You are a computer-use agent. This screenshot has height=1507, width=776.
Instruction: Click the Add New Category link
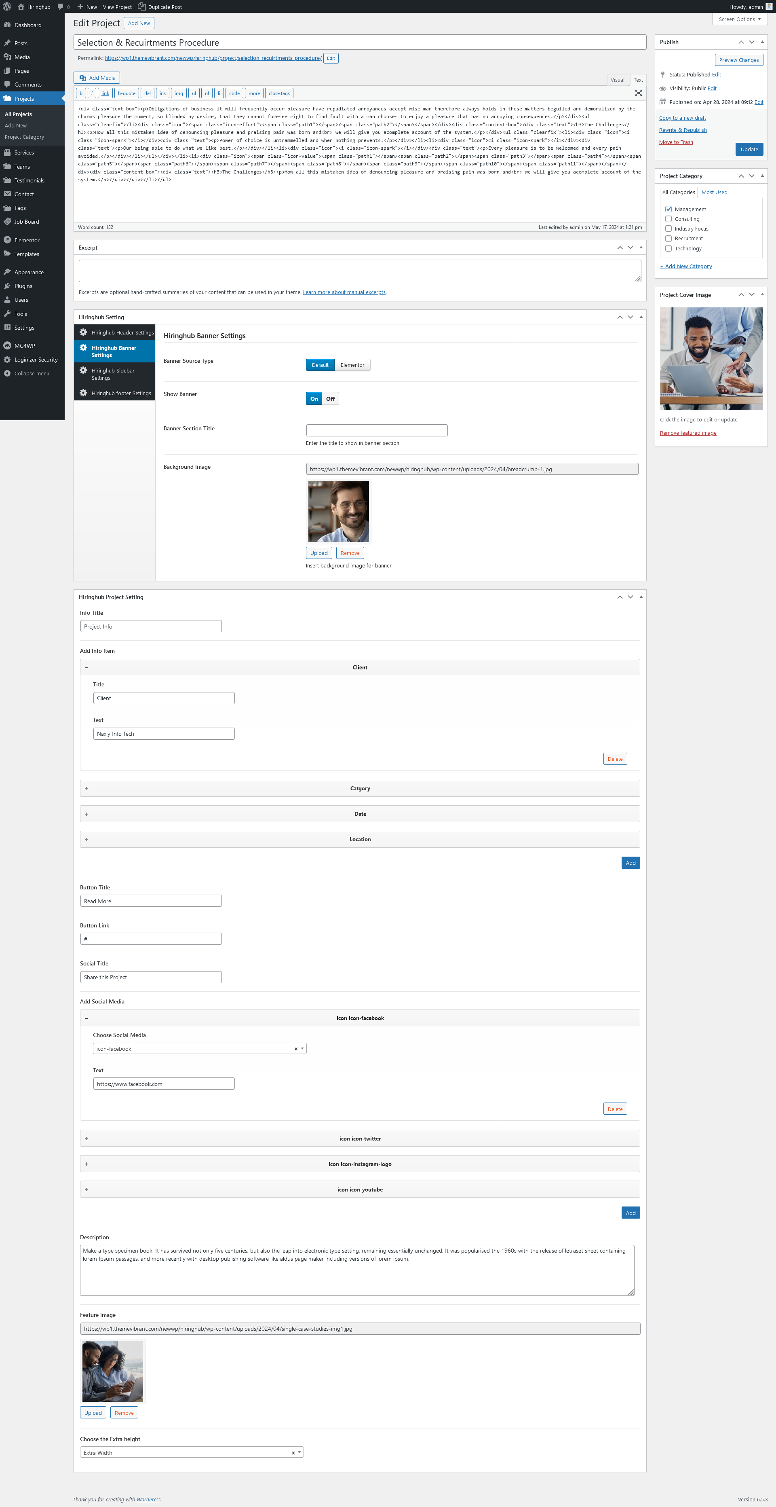tap(686, 266)
